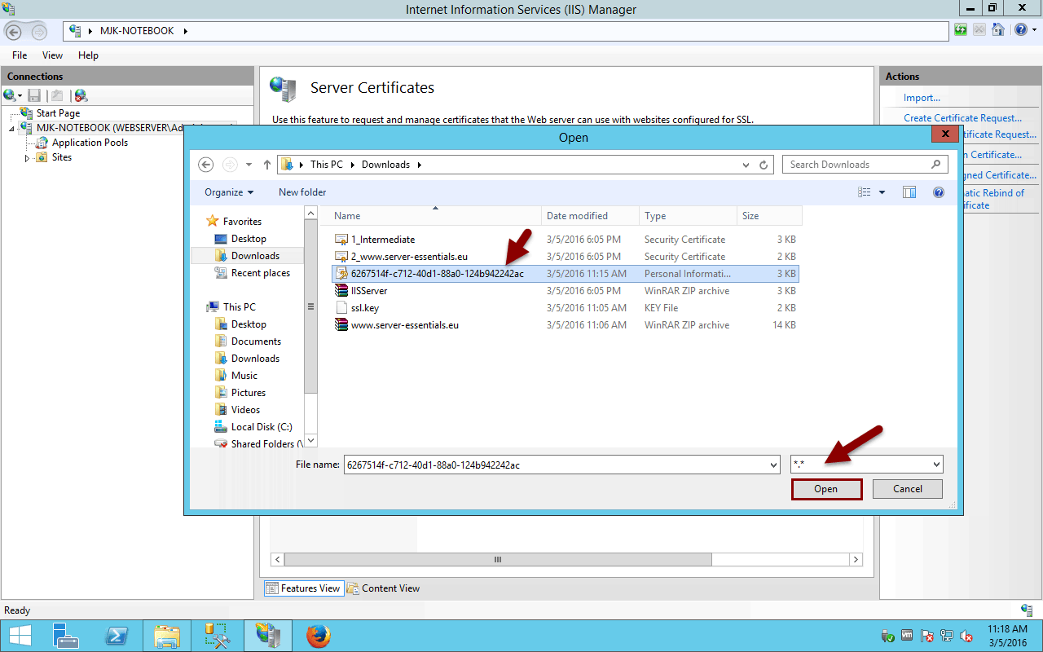
Task: Open Local Disk (C:) in navigation pane
Action: [261, 427]
